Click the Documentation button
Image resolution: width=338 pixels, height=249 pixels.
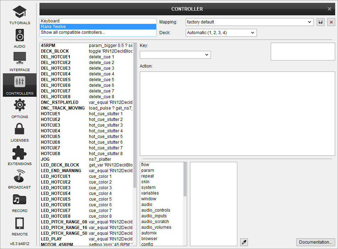coord(316,242)
